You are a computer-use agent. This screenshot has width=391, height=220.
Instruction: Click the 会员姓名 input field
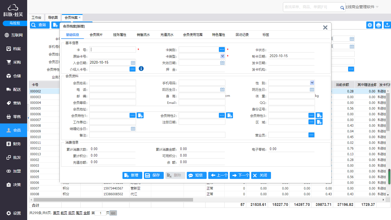[113, 83]
